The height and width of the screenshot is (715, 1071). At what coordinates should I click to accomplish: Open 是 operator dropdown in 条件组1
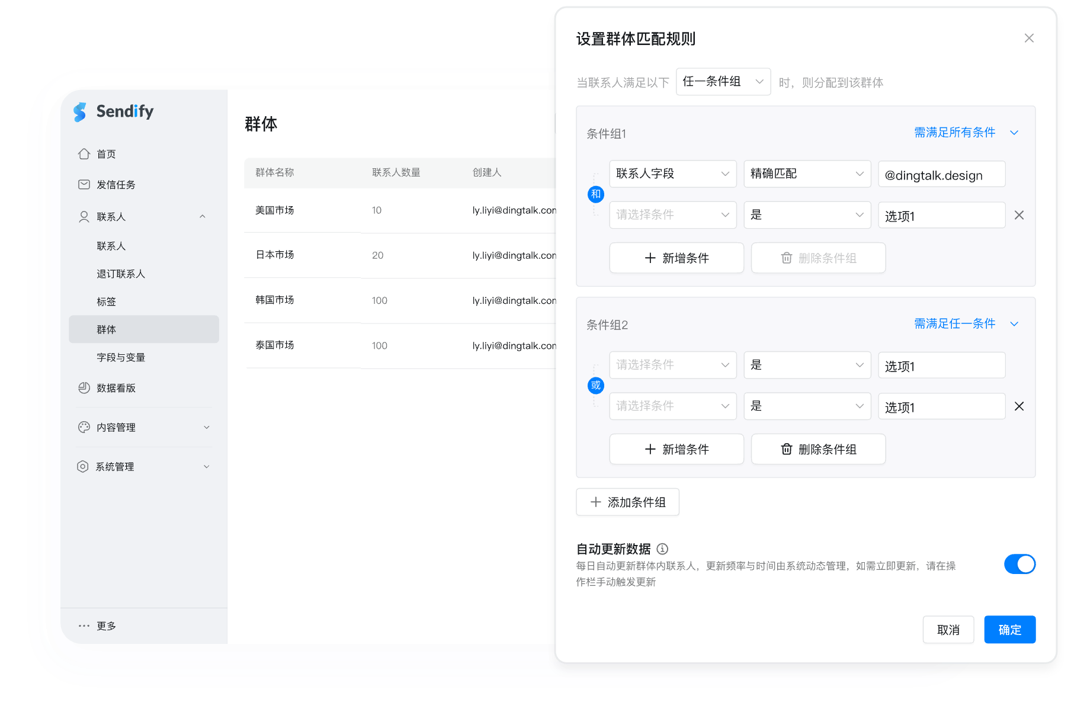[x=807, y=215]
